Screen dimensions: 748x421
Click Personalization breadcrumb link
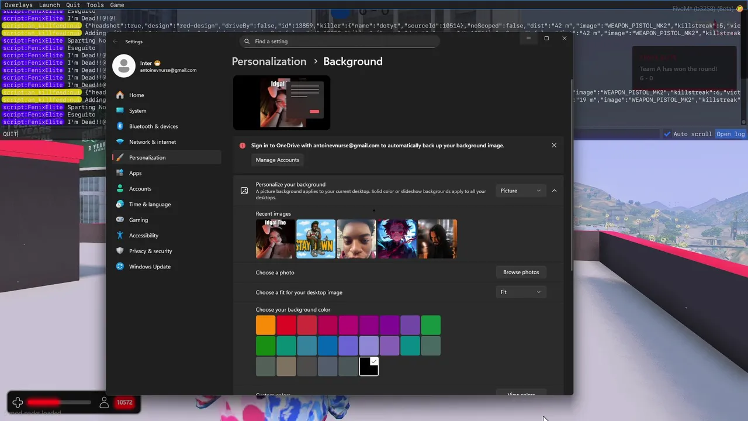tap(269, 61)
